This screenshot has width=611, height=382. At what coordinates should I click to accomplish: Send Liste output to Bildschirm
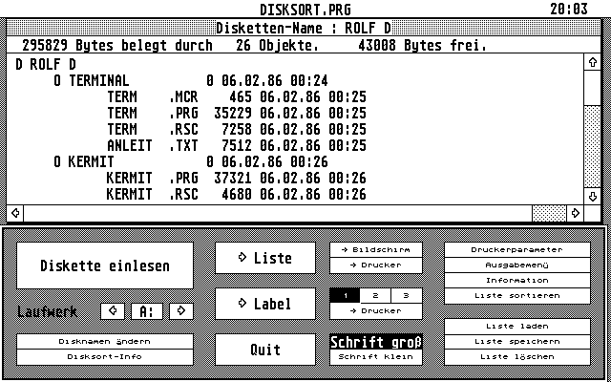[375, 249]
